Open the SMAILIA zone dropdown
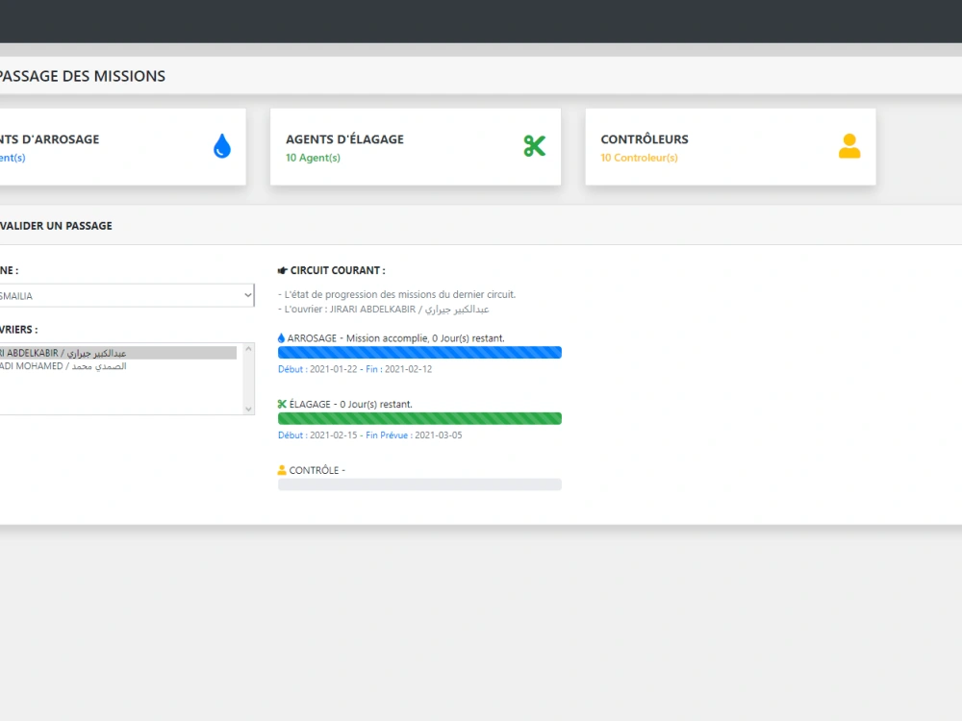The image size is (962, 721). coord(126,295)
